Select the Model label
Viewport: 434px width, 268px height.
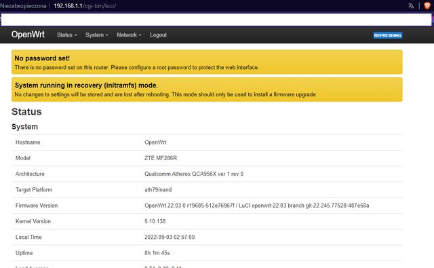coord(23,158)
